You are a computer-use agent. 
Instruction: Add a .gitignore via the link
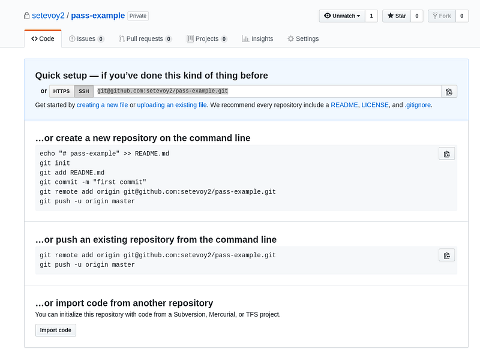[x=418, y=105]
